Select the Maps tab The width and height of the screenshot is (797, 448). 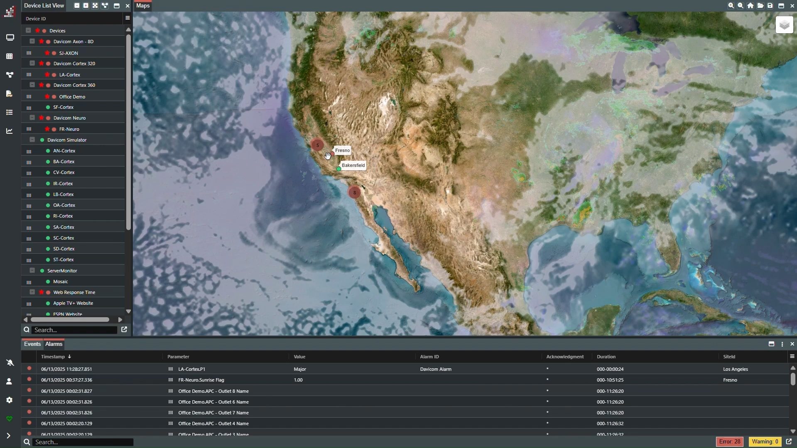click(143, 6)
